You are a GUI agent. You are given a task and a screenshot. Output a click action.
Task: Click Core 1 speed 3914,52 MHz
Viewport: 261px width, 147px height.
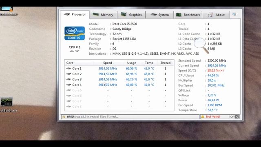point(108,69)
